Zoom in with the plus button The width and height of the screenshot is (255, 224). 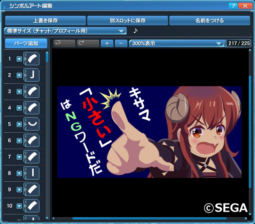point(107,43)
